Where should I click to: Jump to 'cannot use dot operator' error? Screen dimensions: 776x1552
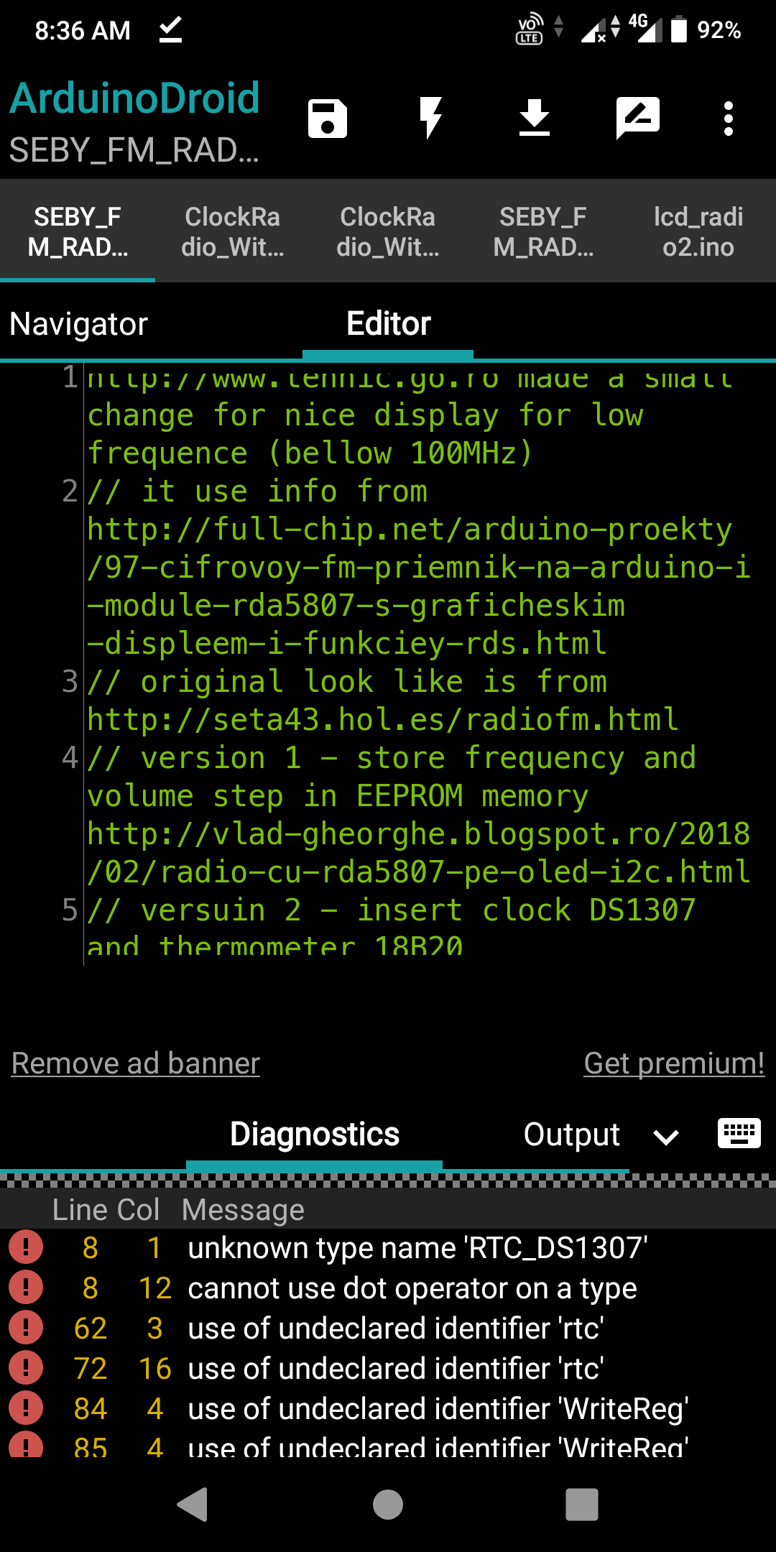(412, 1288)
